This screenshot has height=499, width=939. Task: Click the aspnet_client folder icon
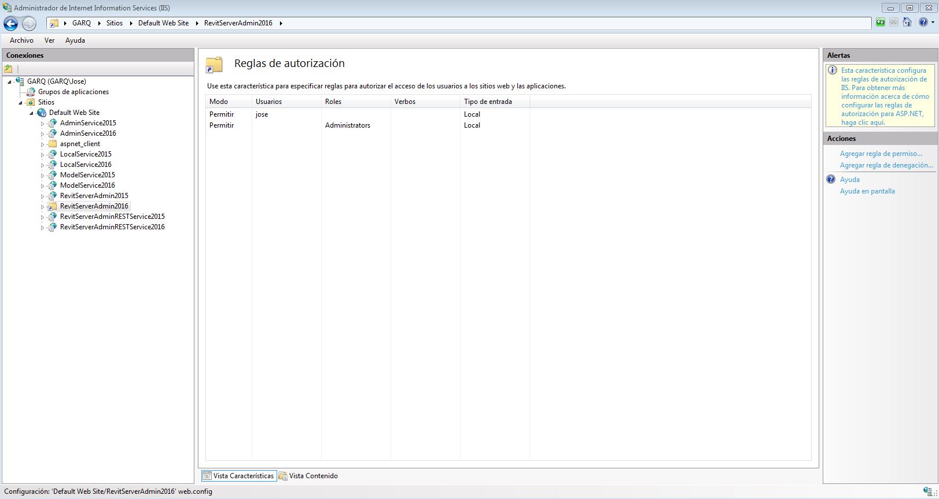coord(52,144)
